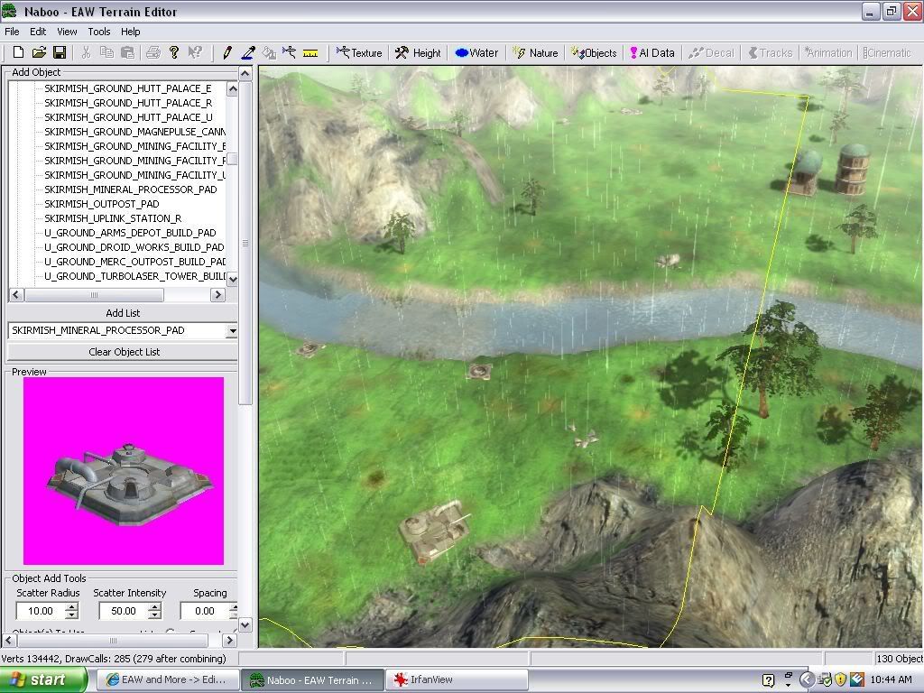Select SKIRMISH_GROUND_HUTT_PALACE_U in the list
The image size is (924, 693).
pyautogui.click(x=128, y=117)
